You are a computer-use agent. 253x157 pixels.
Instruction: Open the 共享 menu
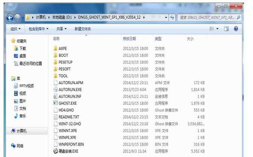[61, 29]
